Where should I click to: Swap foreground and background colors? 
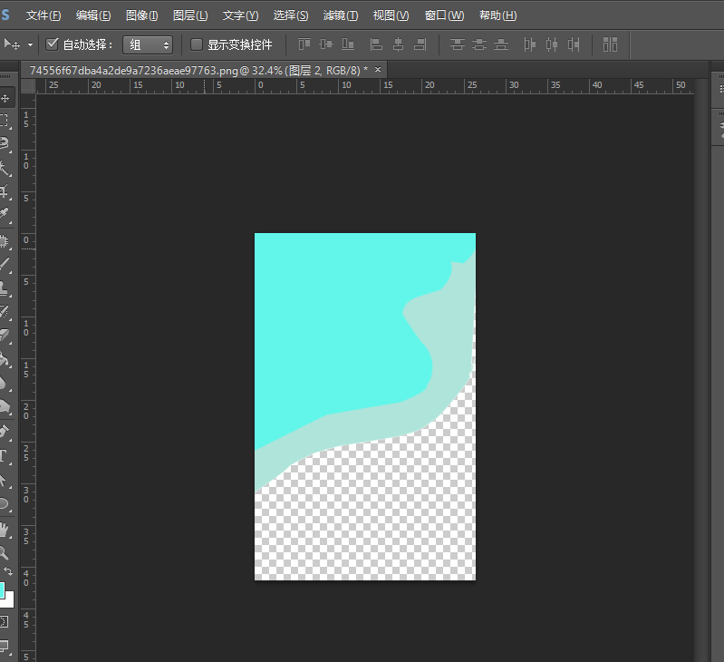(9, 571)
